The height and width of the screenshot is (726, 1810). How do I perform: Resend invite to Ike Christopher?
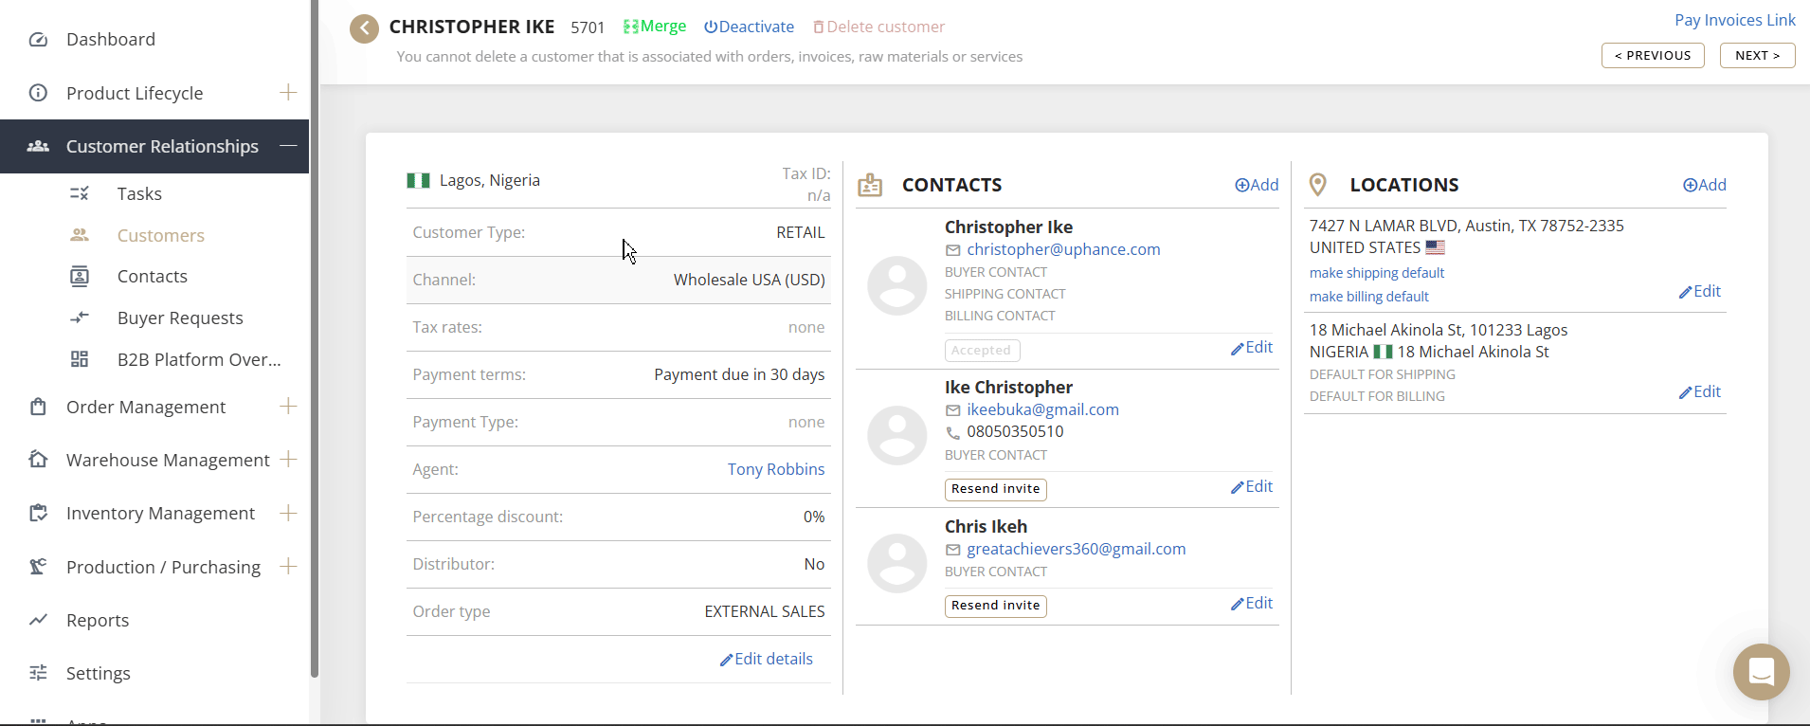click(x=995, y=489)
